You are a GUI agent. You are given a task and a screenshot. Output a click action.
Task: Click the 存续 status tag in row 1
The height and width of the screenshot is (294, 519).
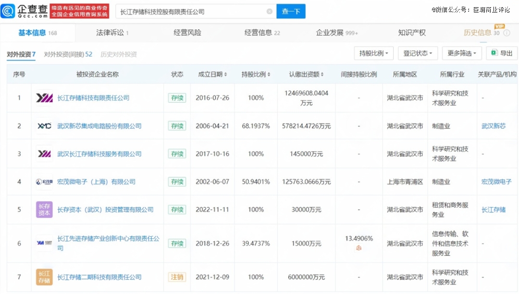tap(177, 98)
